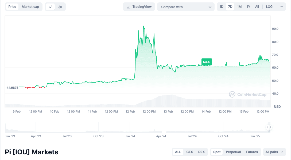Click the Pi [IOU] Markets heading
The width and height of the screenshot is (291, 160).
click(32, 152)
